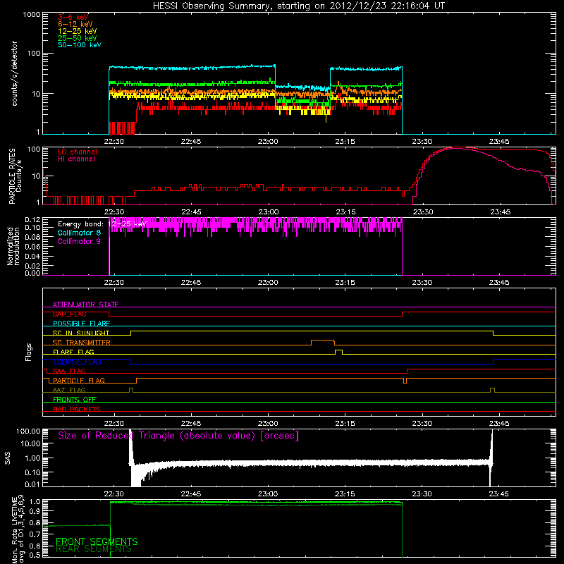Click '1000' on the counts panel axis
This screenshot has width=564, height=564.
[32, 15]
